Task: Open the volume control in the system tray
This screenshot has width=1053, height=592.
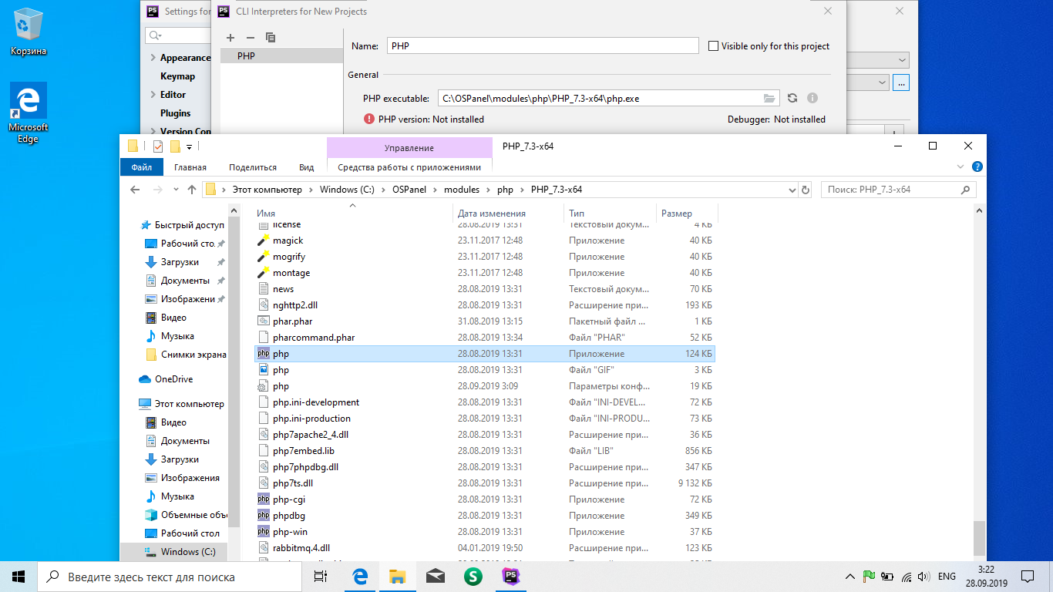Action: click(922, 576)
